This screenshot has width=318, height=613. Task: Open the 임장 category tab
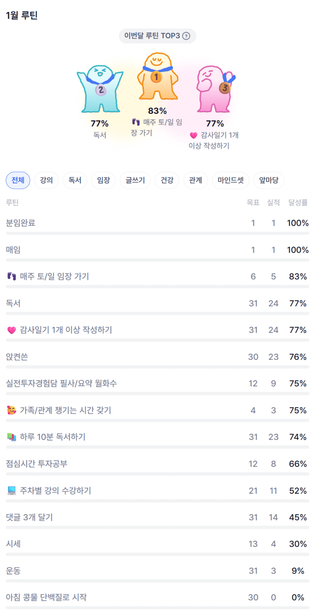(x=103, y=180)
